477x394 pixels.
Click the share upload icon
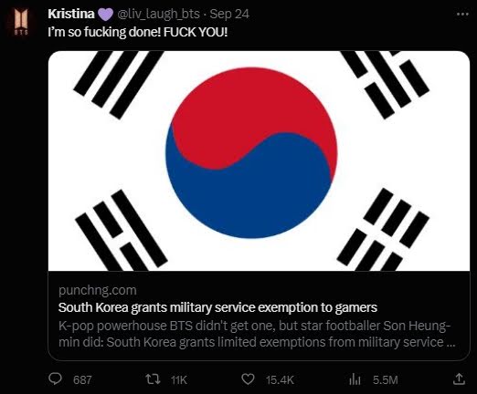coord(459,378)
